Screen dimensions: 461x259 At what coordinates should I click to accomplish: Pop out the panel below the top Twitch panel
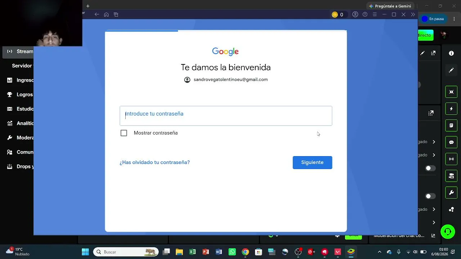(431, 113)
